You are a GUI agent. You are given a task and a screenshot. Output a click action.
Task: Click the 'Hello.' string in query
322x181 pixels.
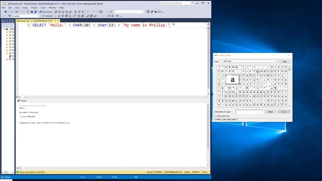coord(57,25)
